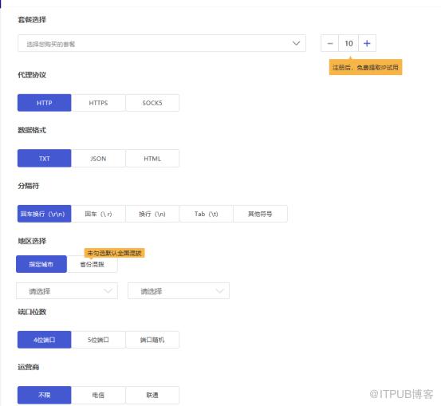Choose TXT data format
Screen dimensions: 441x406
point(44,159)
